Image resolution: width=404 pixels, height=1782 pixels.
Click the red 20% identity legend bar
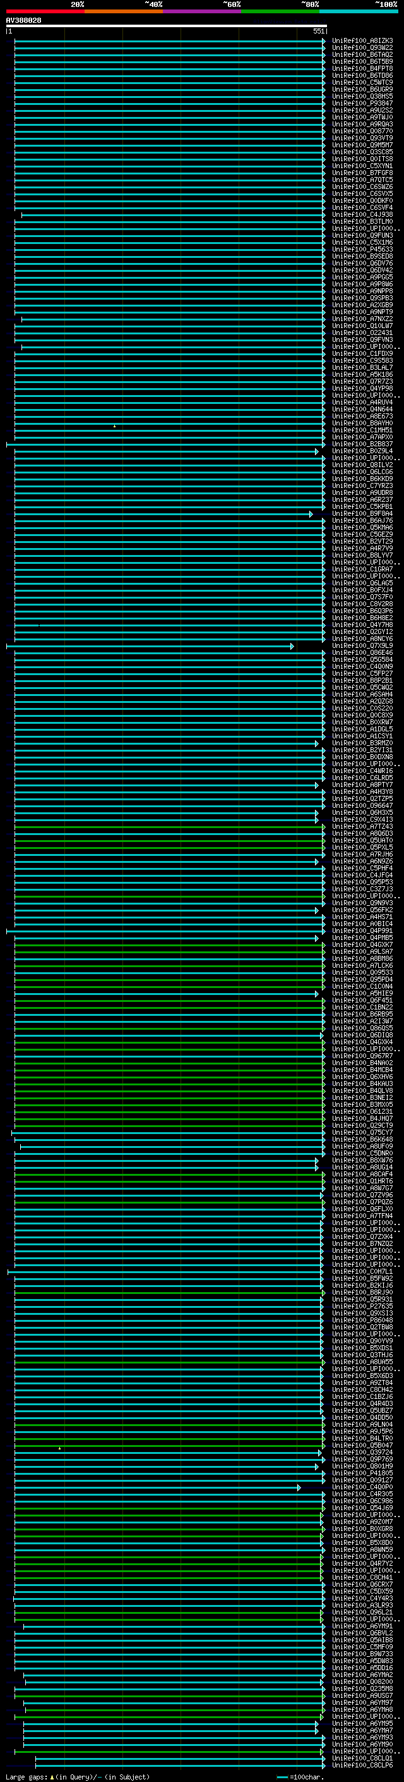coord(45,11)
